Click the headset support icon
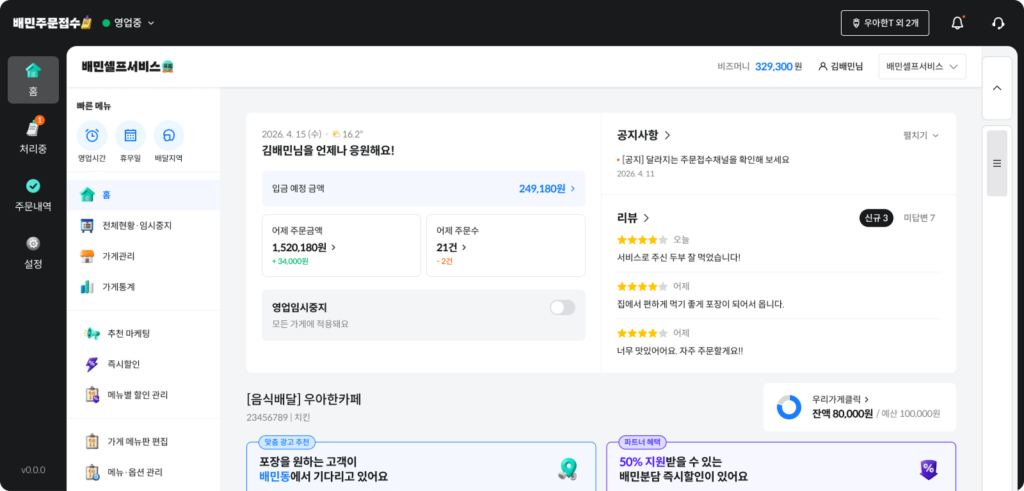 (x=998, y=23)
